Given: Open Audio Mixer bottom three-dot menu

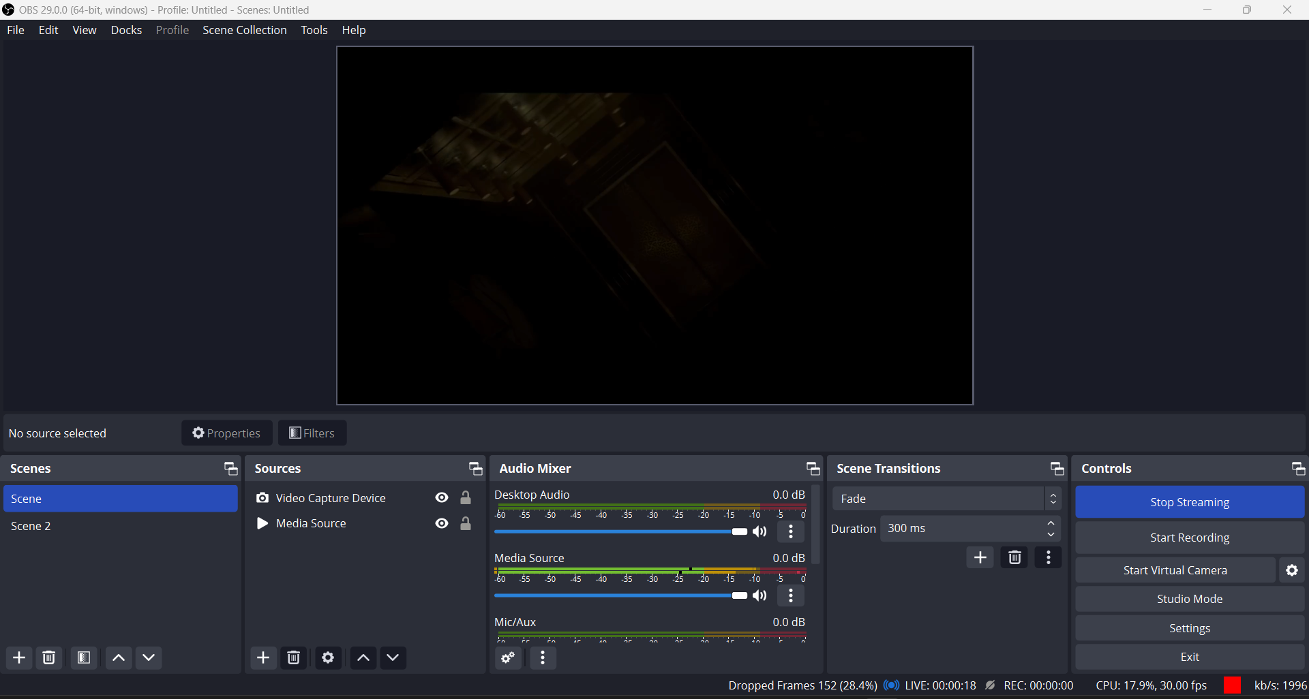Looking at the screenshot, I should (x=543, y=657).
